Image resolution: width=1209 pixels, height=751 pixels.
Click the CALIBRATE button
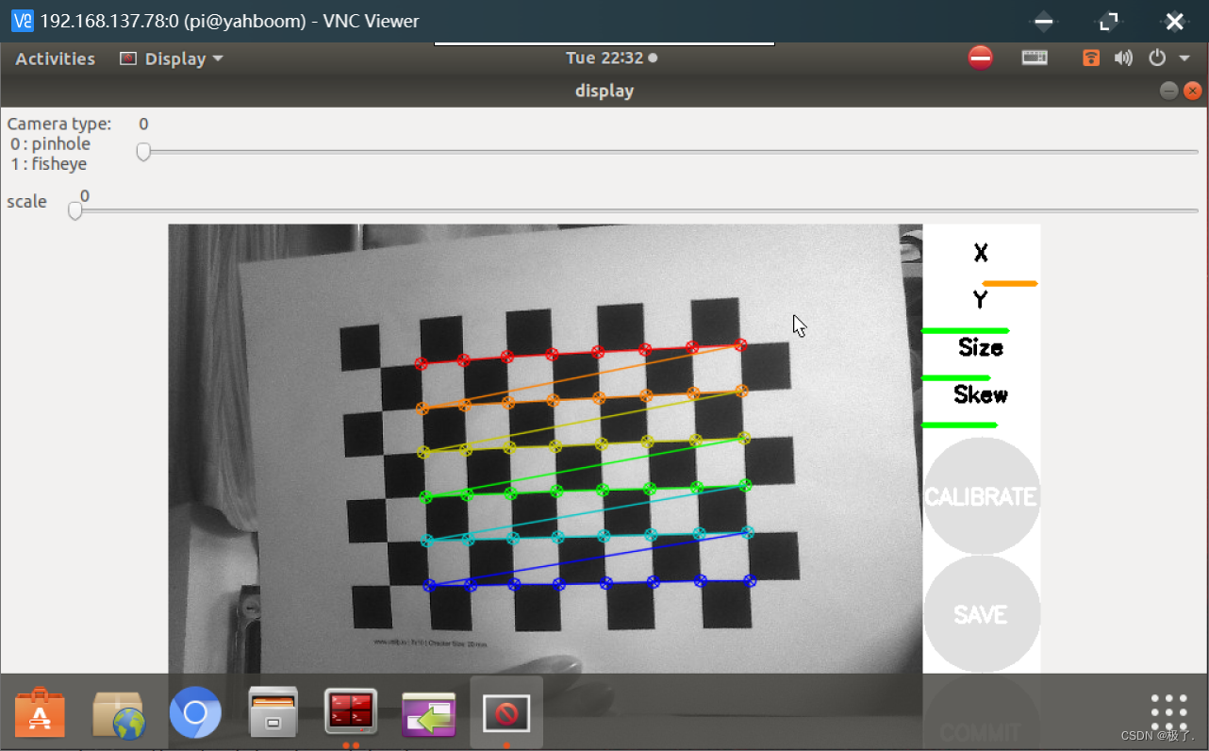pyautogui.click(x=981, y=496)
